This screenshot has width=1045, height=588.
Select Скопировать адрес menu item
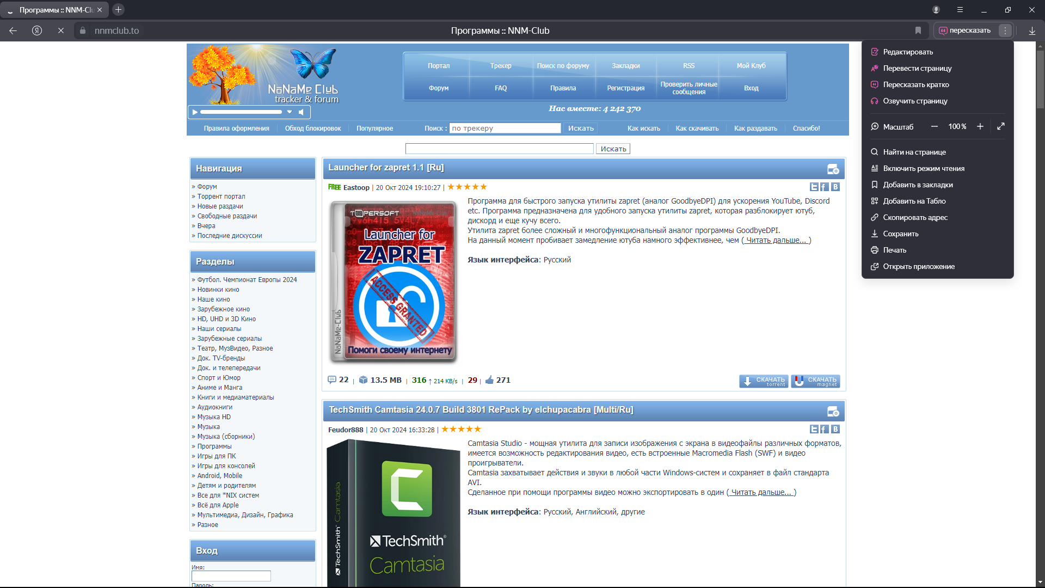937,217
